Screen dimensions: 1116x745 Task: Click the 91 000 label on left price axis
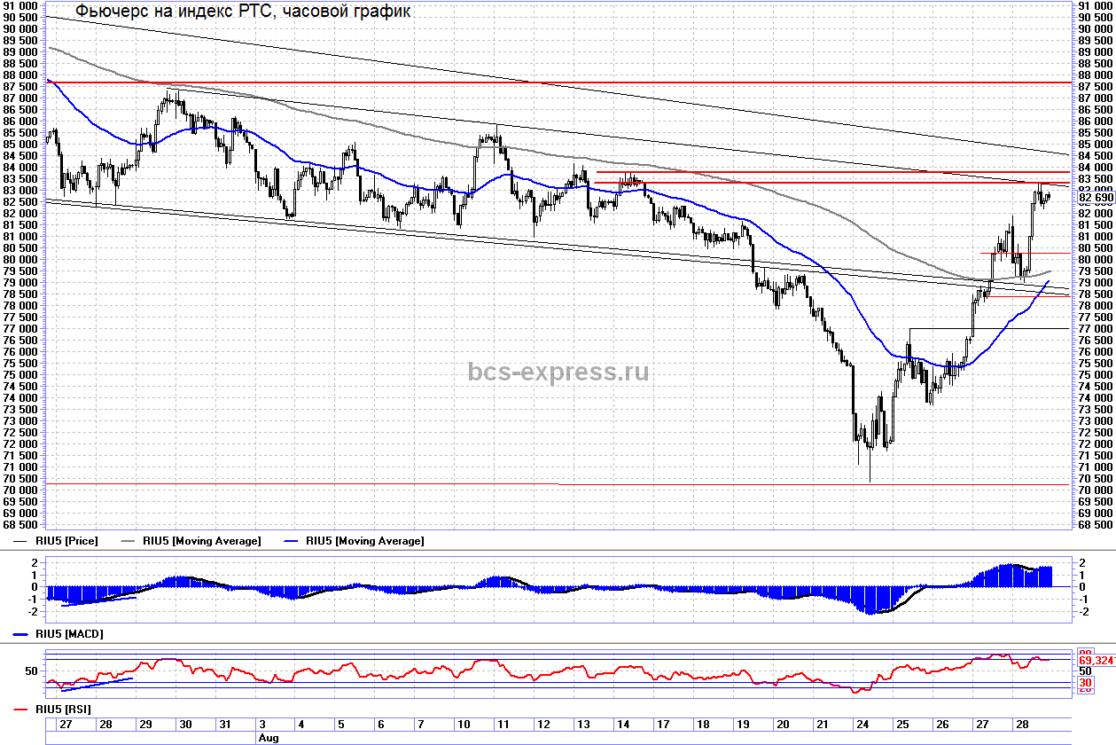tap(20, 5)
